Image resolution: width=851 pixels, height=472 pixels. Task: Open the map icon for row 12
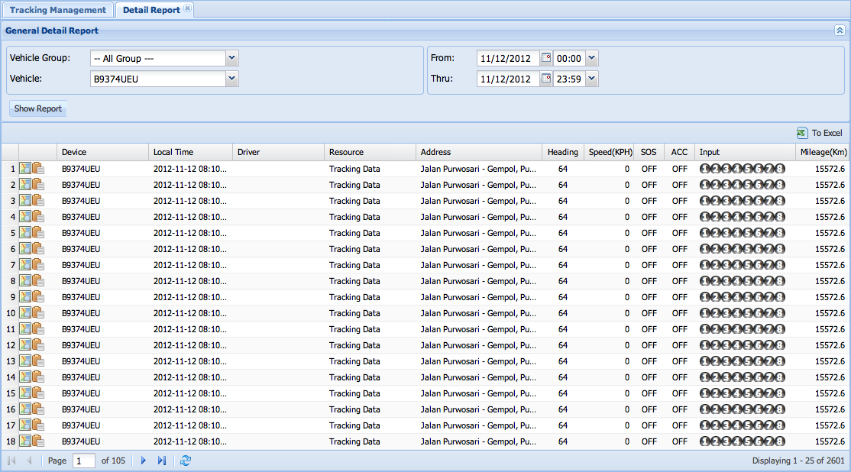25,345
